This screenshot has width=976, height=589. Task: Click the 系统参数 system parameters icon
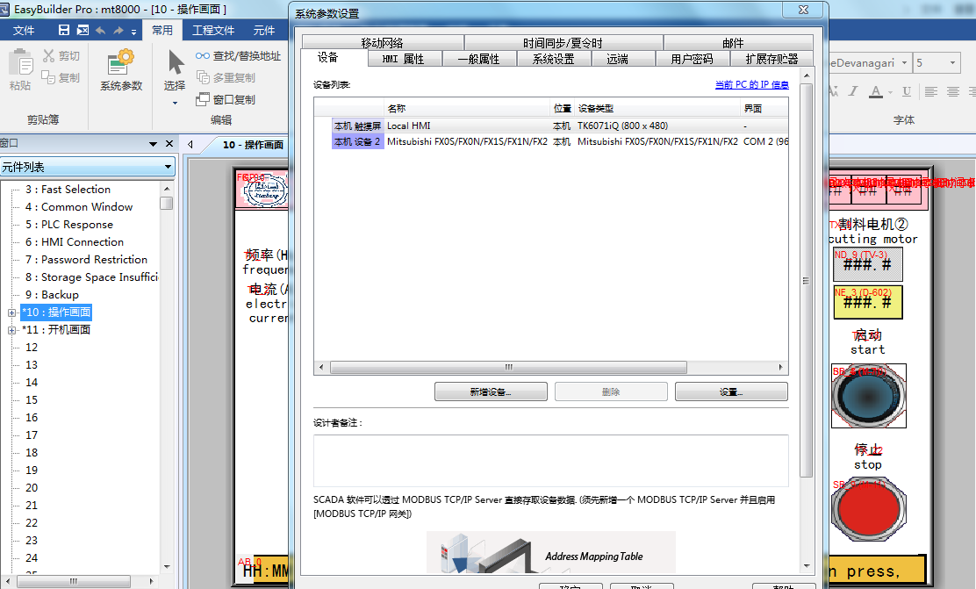pyautogui.click(x=121, y=70)
